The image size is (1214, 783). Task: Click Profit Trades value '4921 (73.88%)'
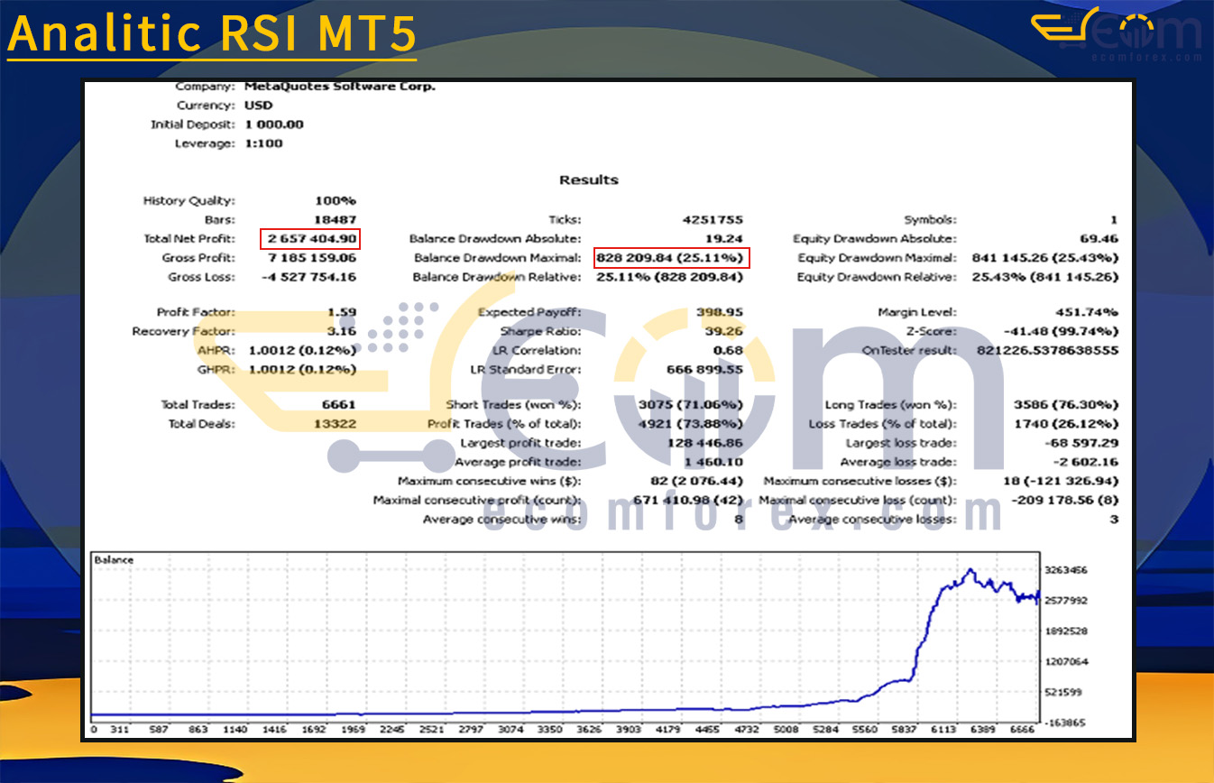pos(689,424)
